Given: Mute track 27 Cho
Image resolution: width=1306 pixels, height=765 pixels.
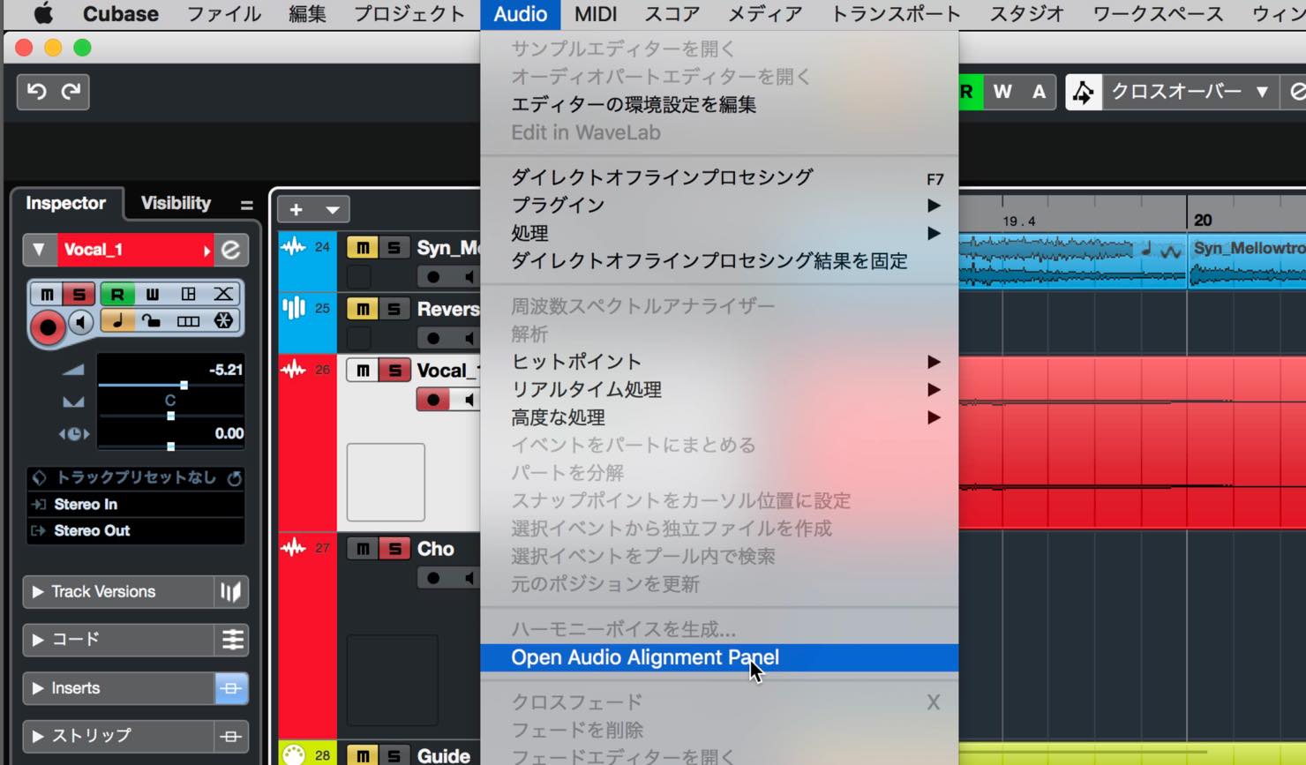Looking at the screenshot, I should point(363,549).
